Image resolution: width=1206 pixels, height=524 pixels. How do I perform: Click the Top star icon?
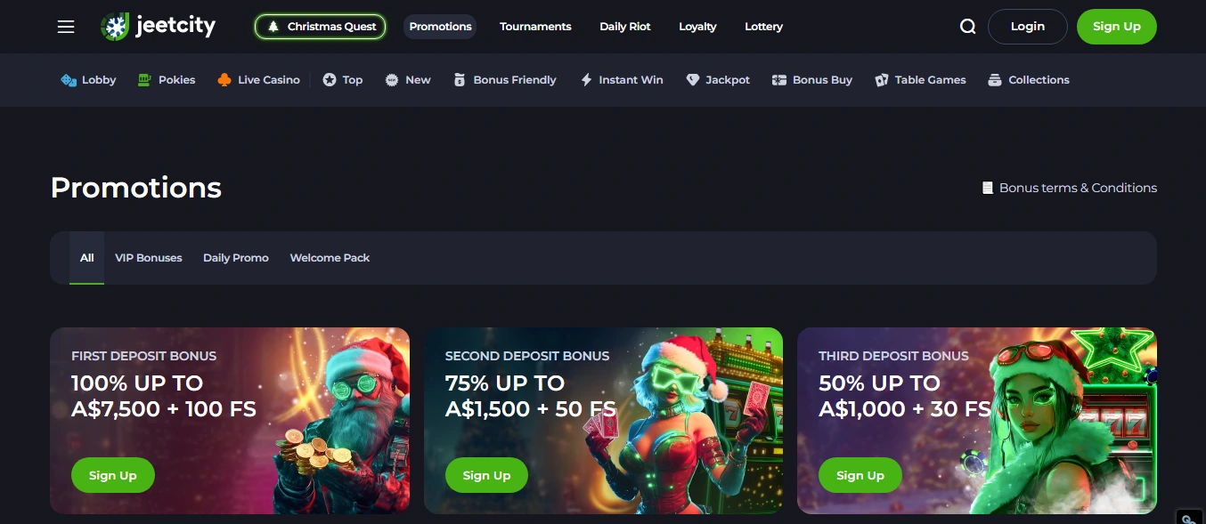point(330,80)
